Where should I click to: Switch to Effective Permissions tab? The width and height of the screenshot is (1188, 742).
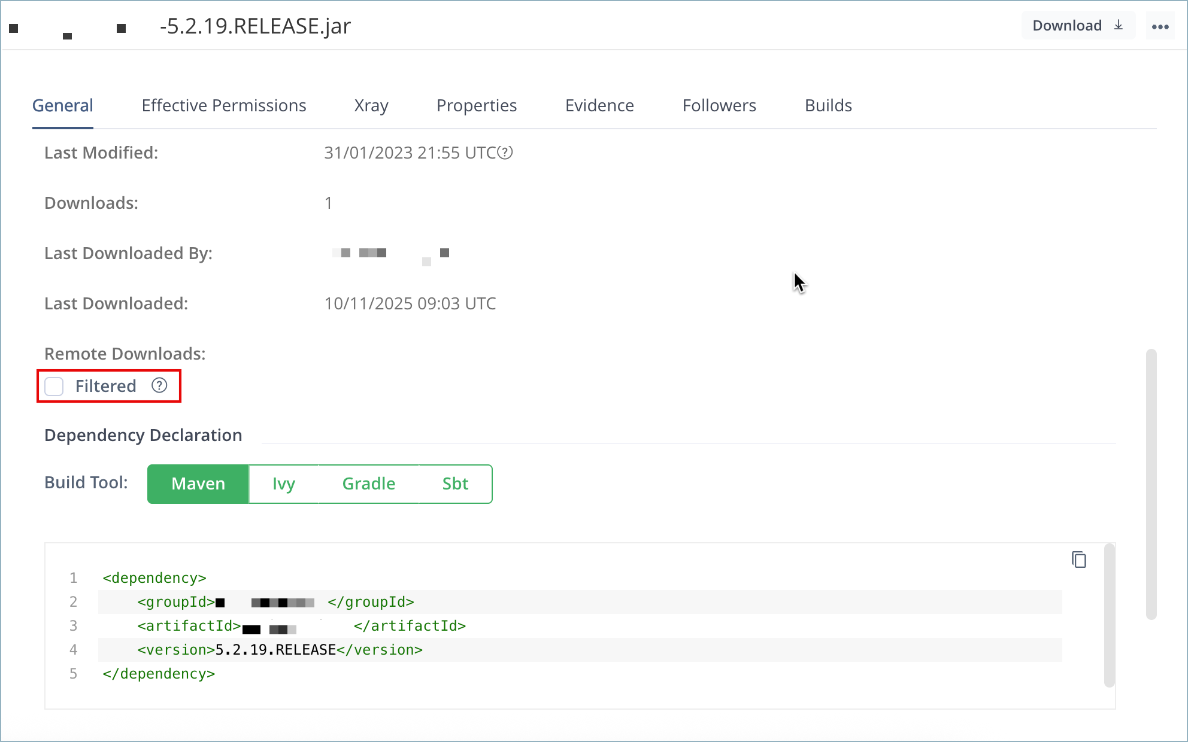click(224, 105)
